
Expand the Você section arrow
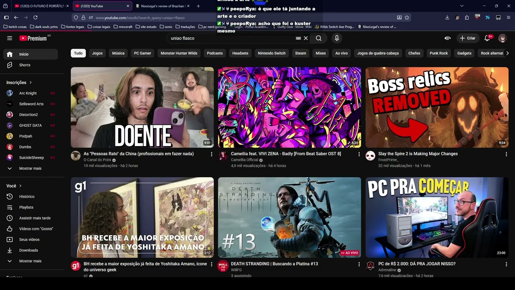pos(21,186)
